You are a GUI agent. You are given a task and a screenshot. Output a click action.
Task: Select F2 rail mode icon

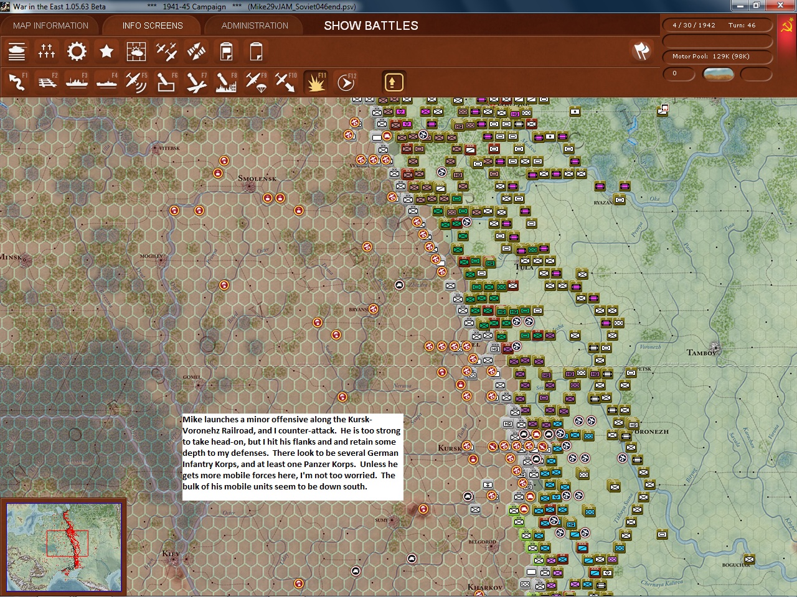[x=47, y=82]
